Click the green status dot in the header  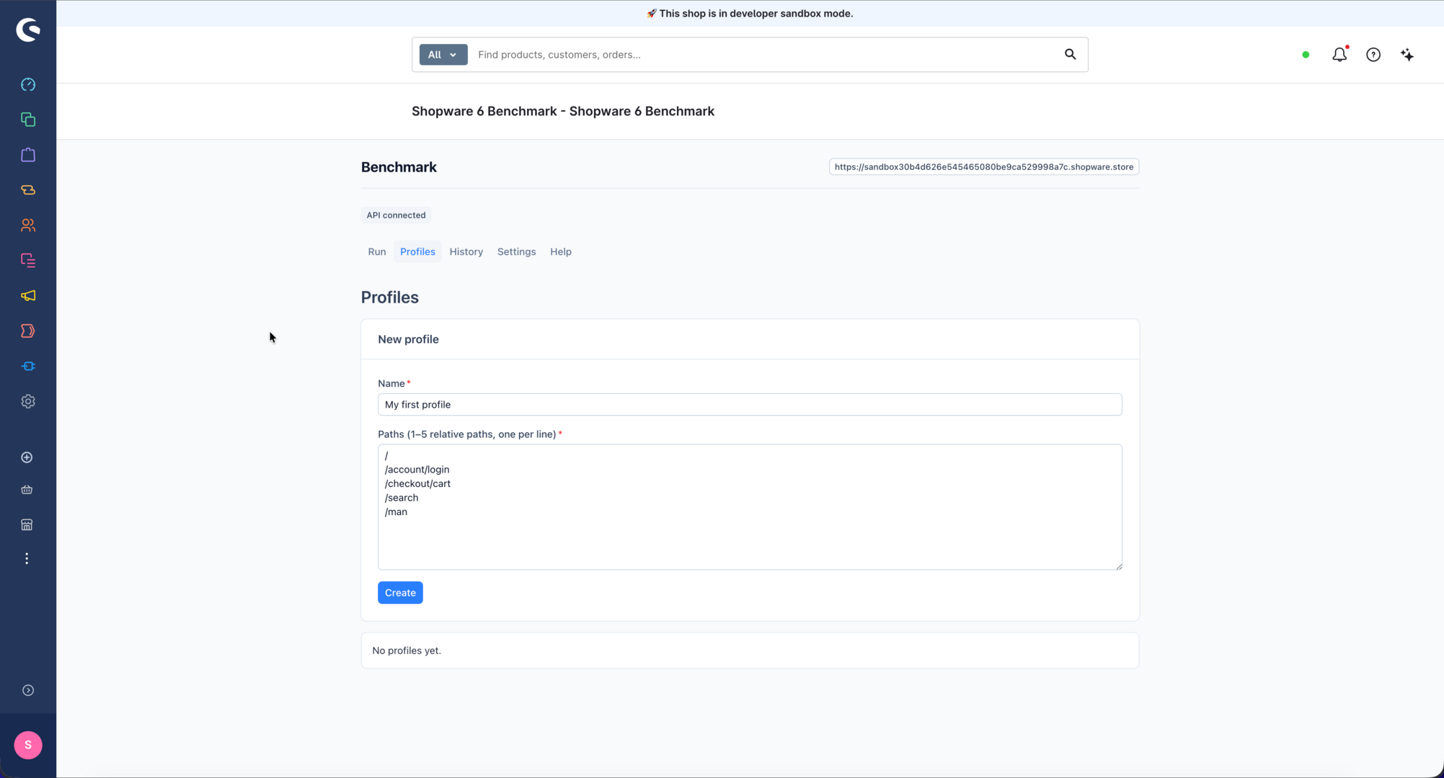point(1306,55)
